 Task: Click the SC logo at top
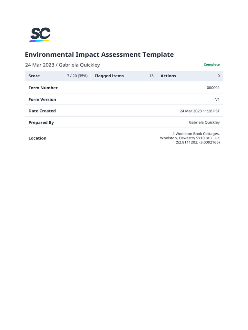click(40, 35)
